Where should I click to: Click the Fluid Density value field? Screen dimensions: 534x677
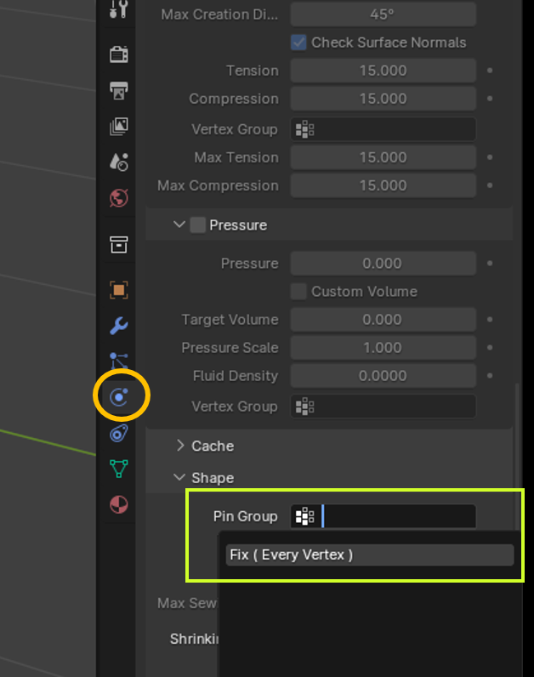(383, 376)
